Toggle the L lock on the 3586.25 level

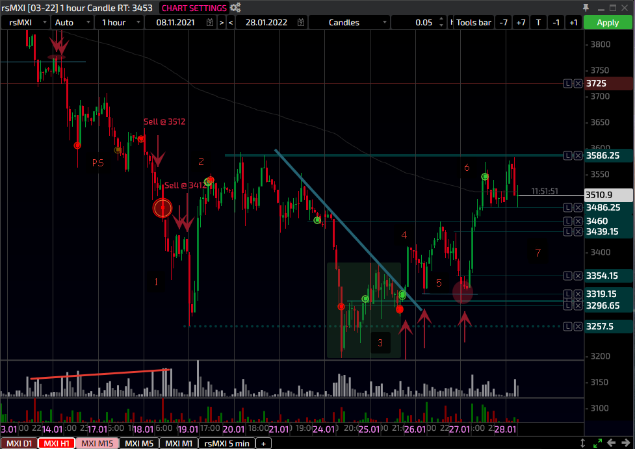click(x=568, y=155)
